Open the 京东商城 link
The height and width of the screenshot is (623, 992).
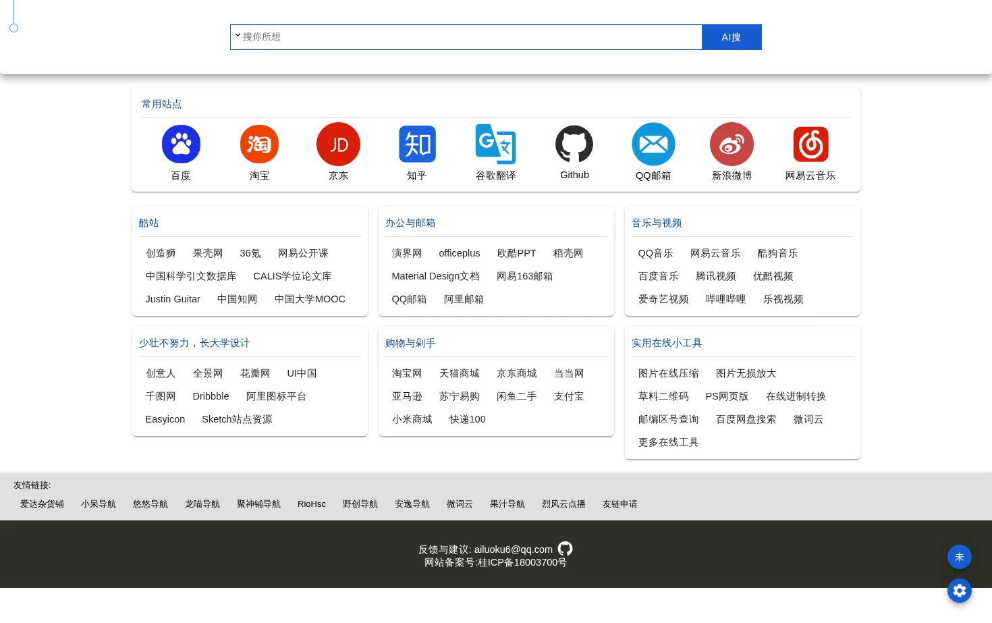(517, 373)
